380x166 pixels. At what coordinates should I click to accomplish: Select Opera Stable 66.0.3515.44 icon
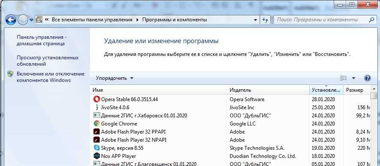96,99
